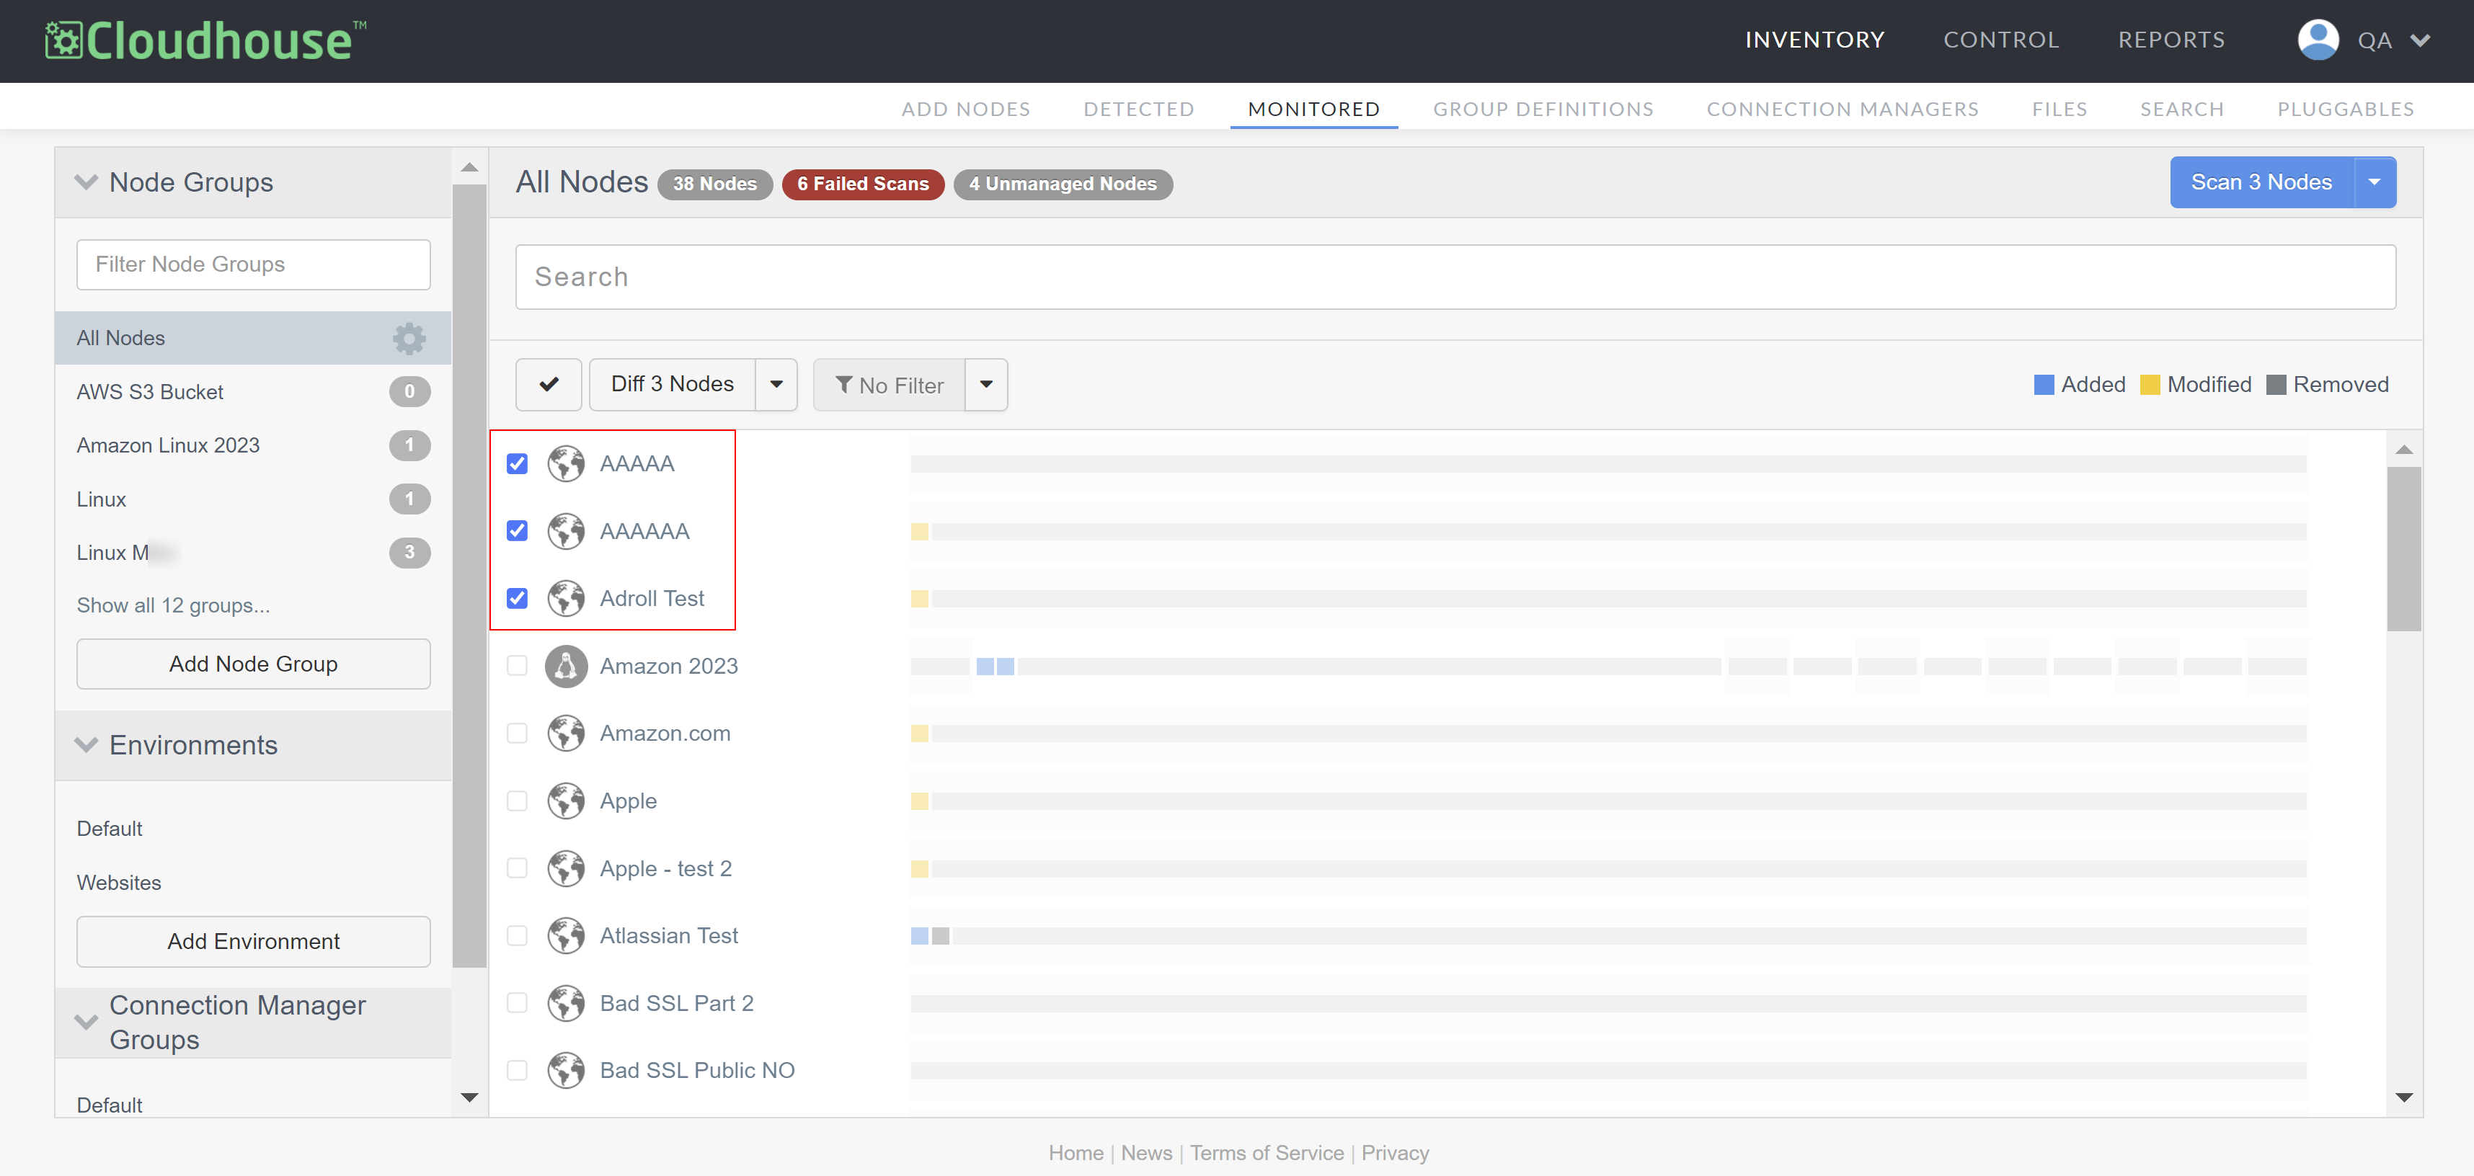
Task: Uncheck the AAAAAA node checkbox
Action: [x=517, y=531]
